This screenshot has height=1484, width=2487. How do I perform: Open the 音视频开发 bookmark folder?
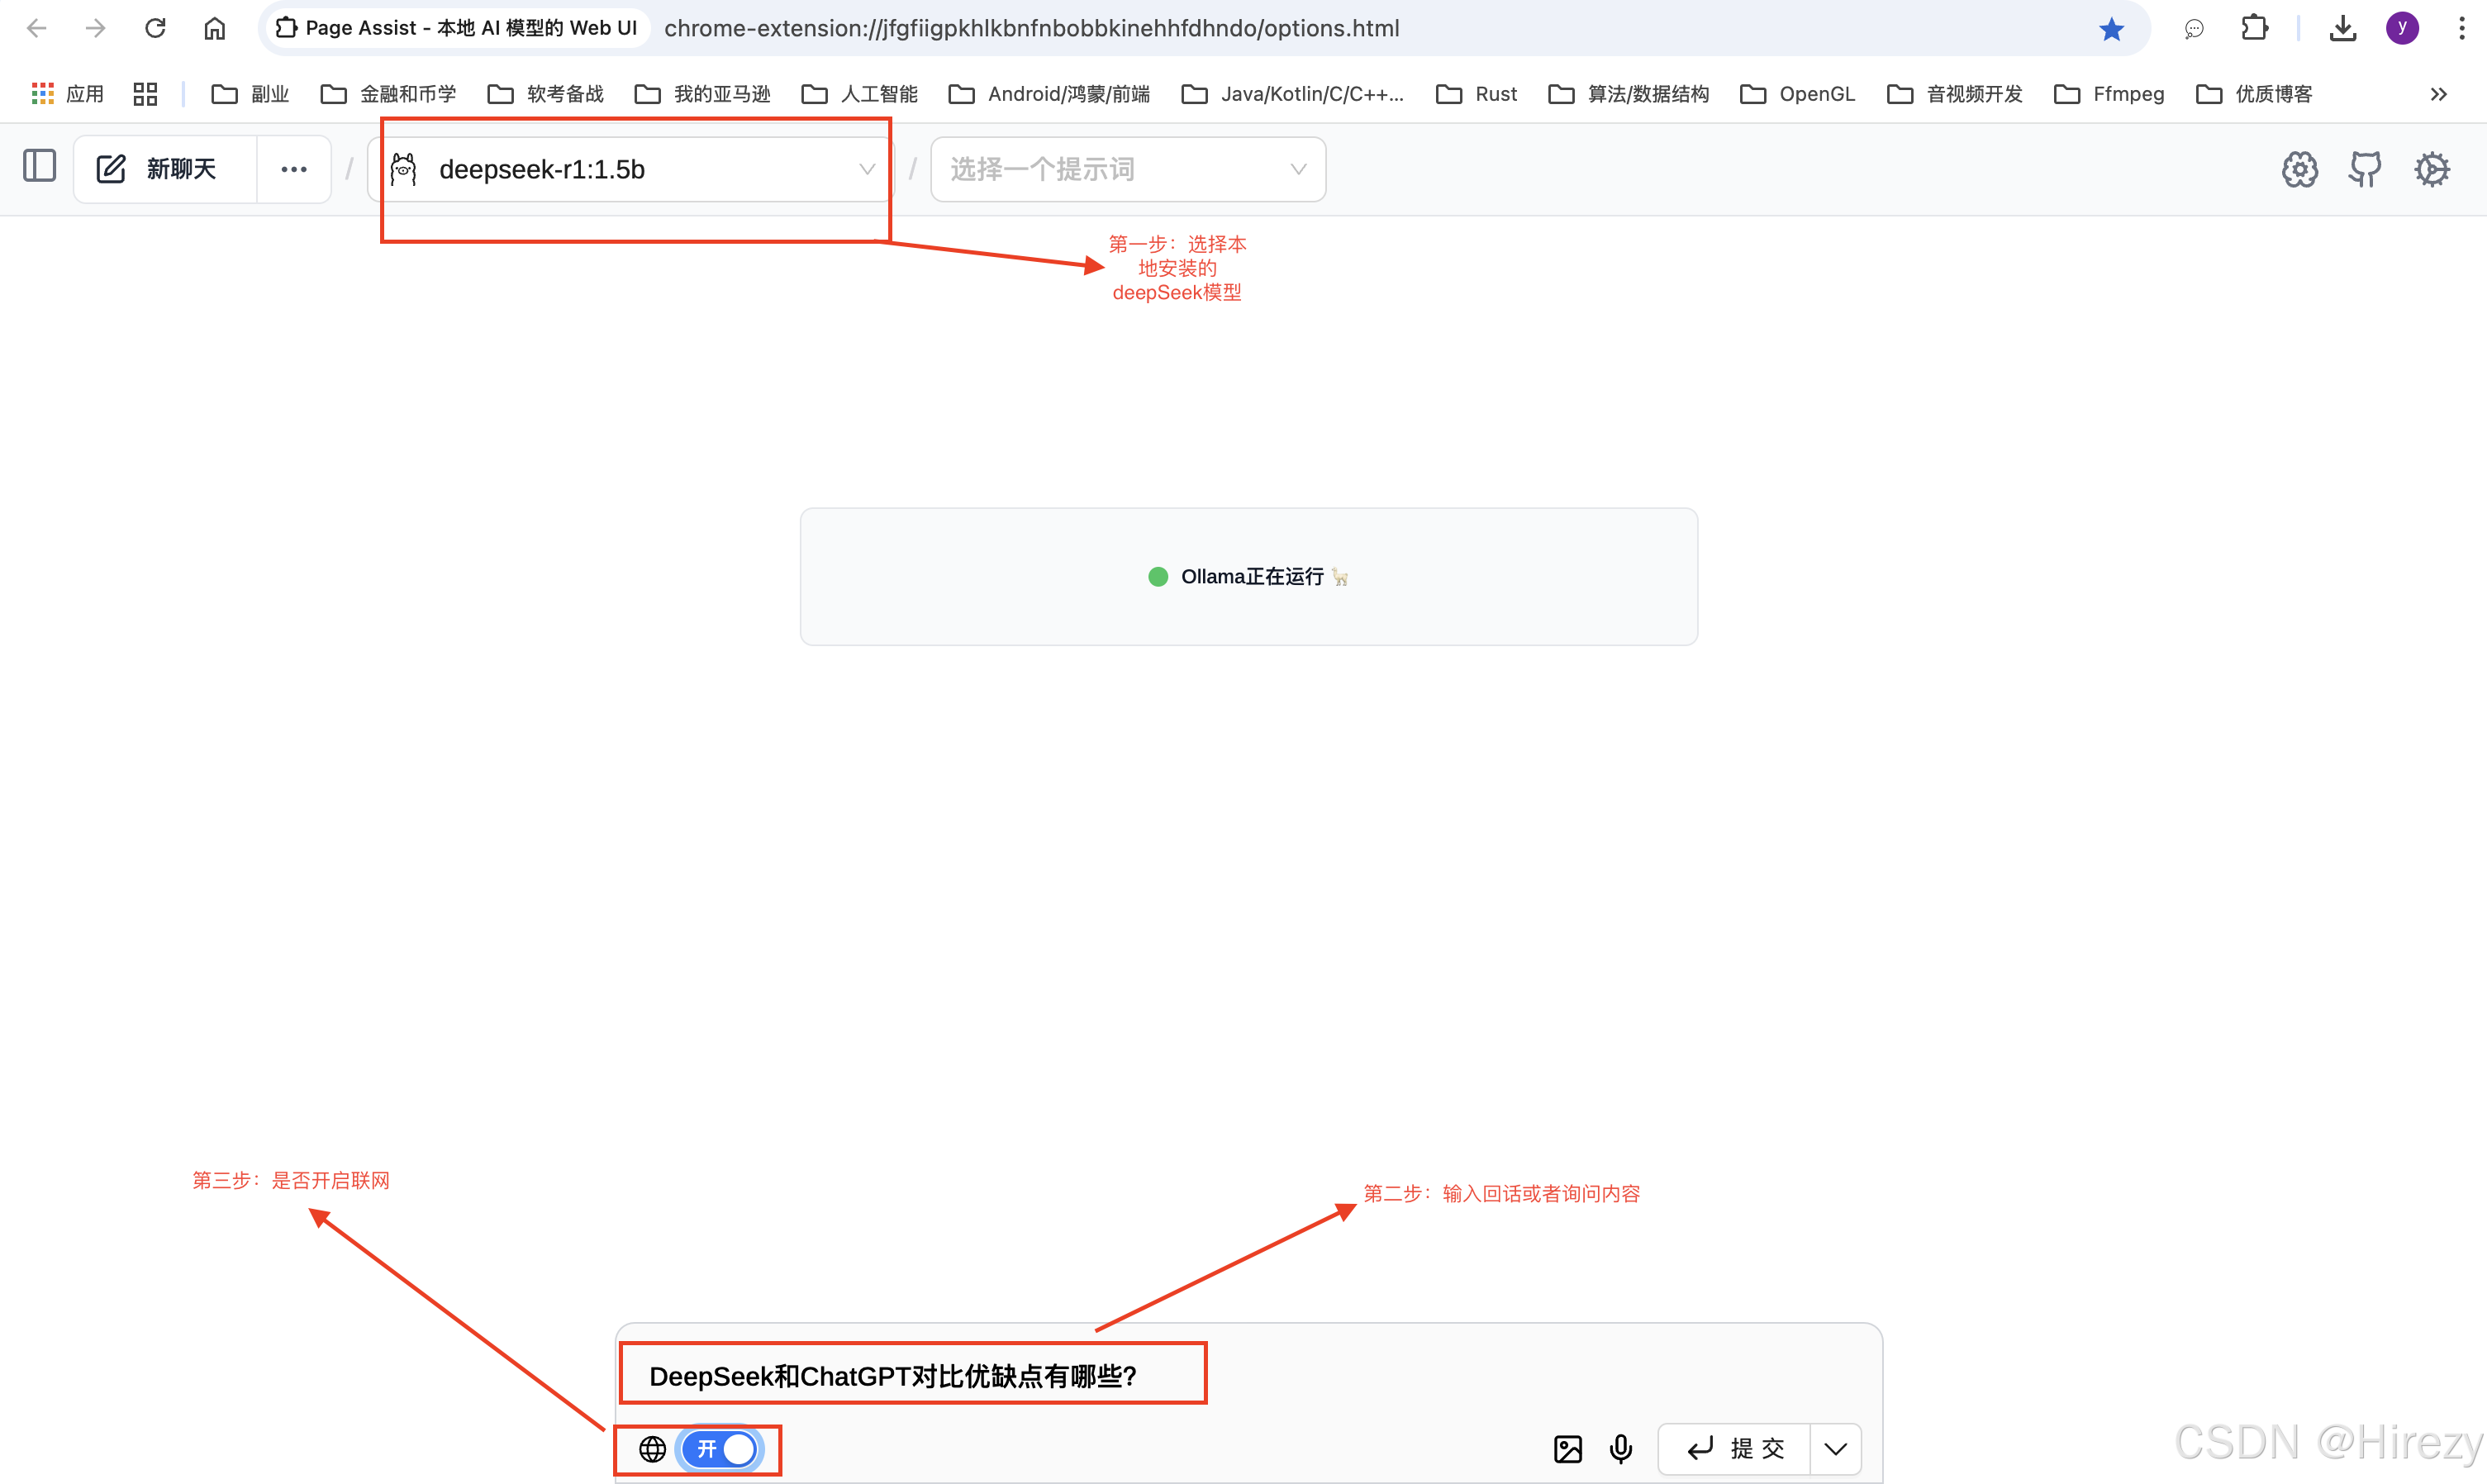point(1954,94)
